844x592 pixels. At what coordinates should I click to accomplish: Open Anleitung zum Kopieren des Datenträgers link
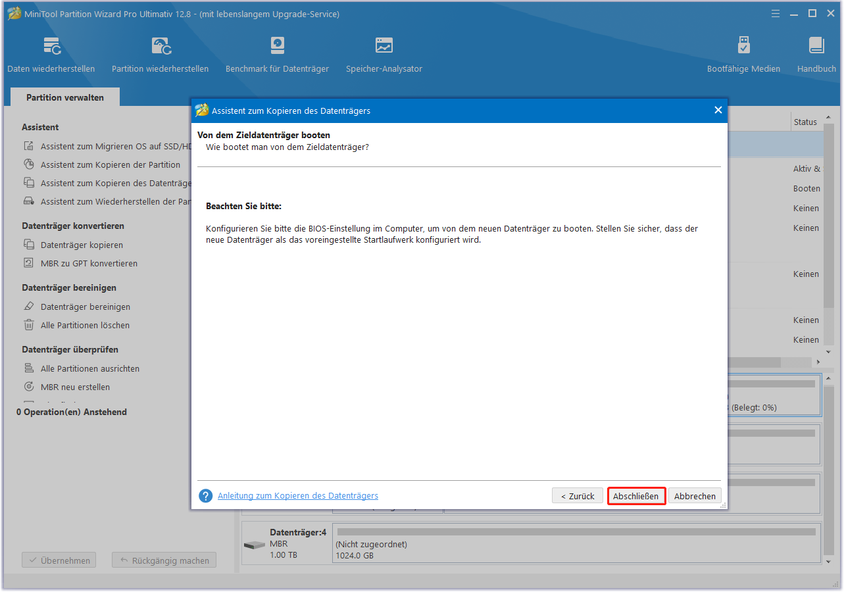pos(298,495)
